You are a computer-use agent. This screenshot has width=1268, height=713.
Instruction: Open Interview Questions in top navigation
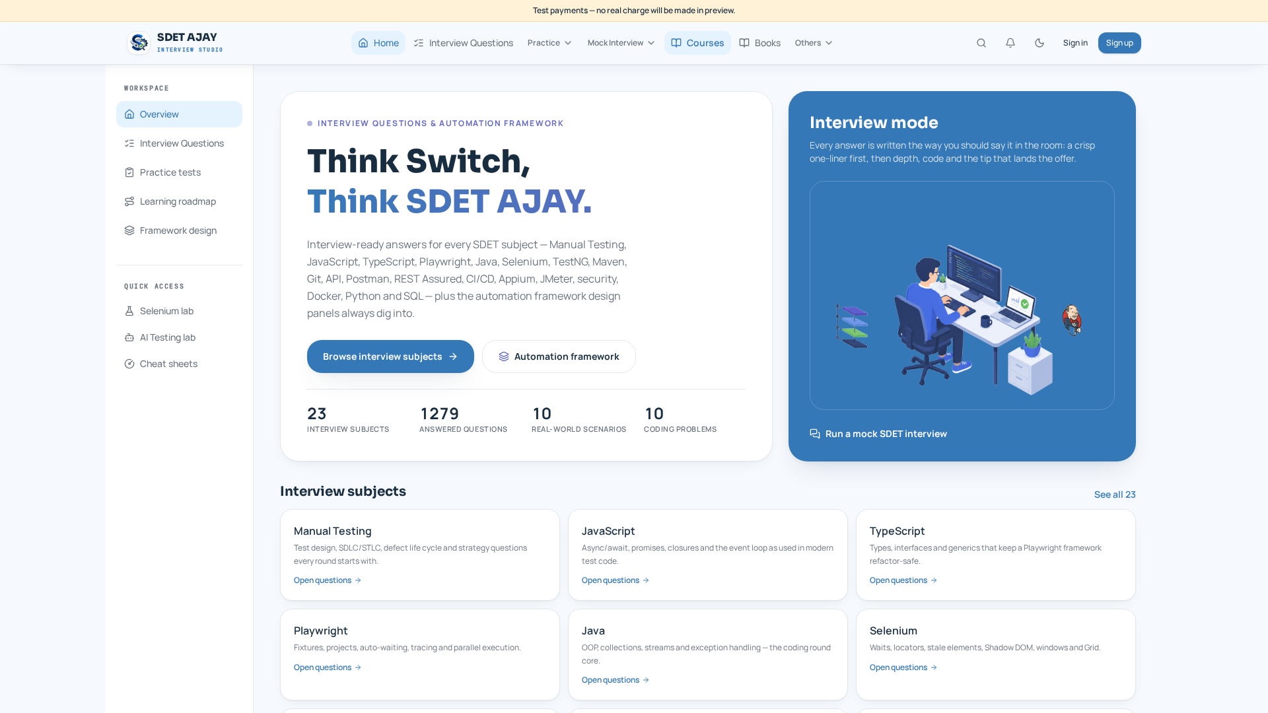[464, 43]
